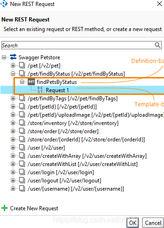Screen dimensions: 164x228
Task: Select "/pet [/v2/pet]" row text
Action: [x=44, y=66]
